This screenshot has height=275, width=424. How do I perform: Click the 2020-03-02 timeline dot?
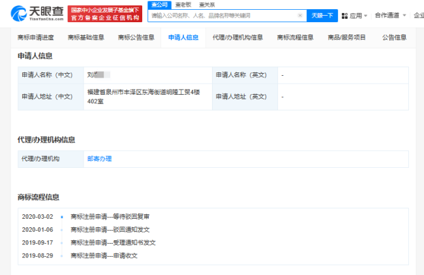click(x=61, y=217)
